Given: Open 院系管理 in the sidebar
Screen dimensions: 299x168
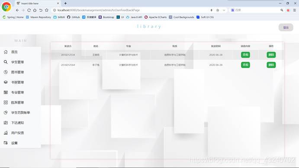Looking at the screenshot, I should 17,102.
